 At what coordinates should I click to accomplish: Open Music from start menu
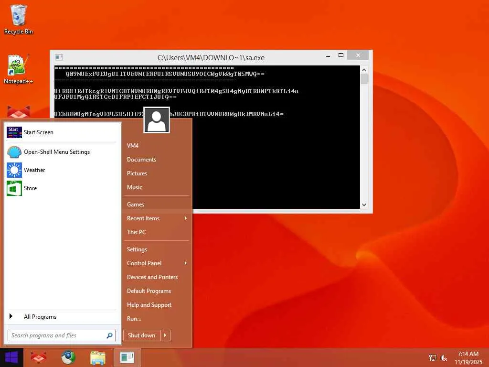coord(157,187)
